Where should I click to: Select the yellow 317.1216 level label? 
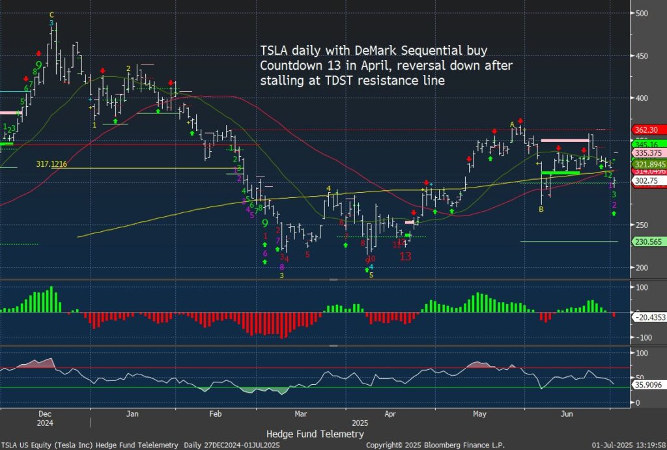[51, 163]
